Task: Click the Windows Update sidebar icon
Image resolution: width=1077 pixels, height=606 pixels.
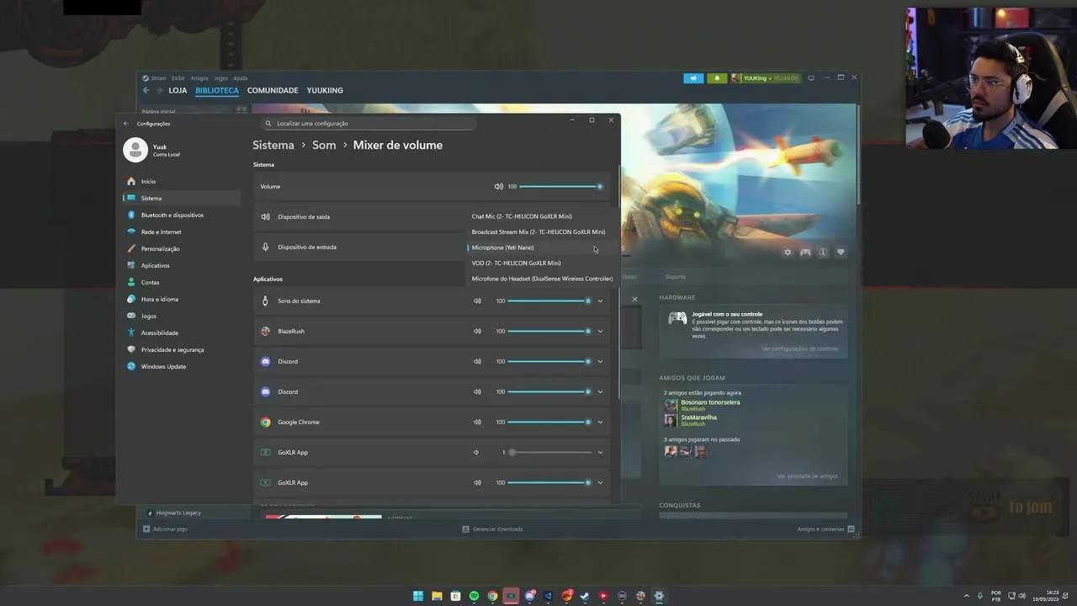Action: click(131, 366)
